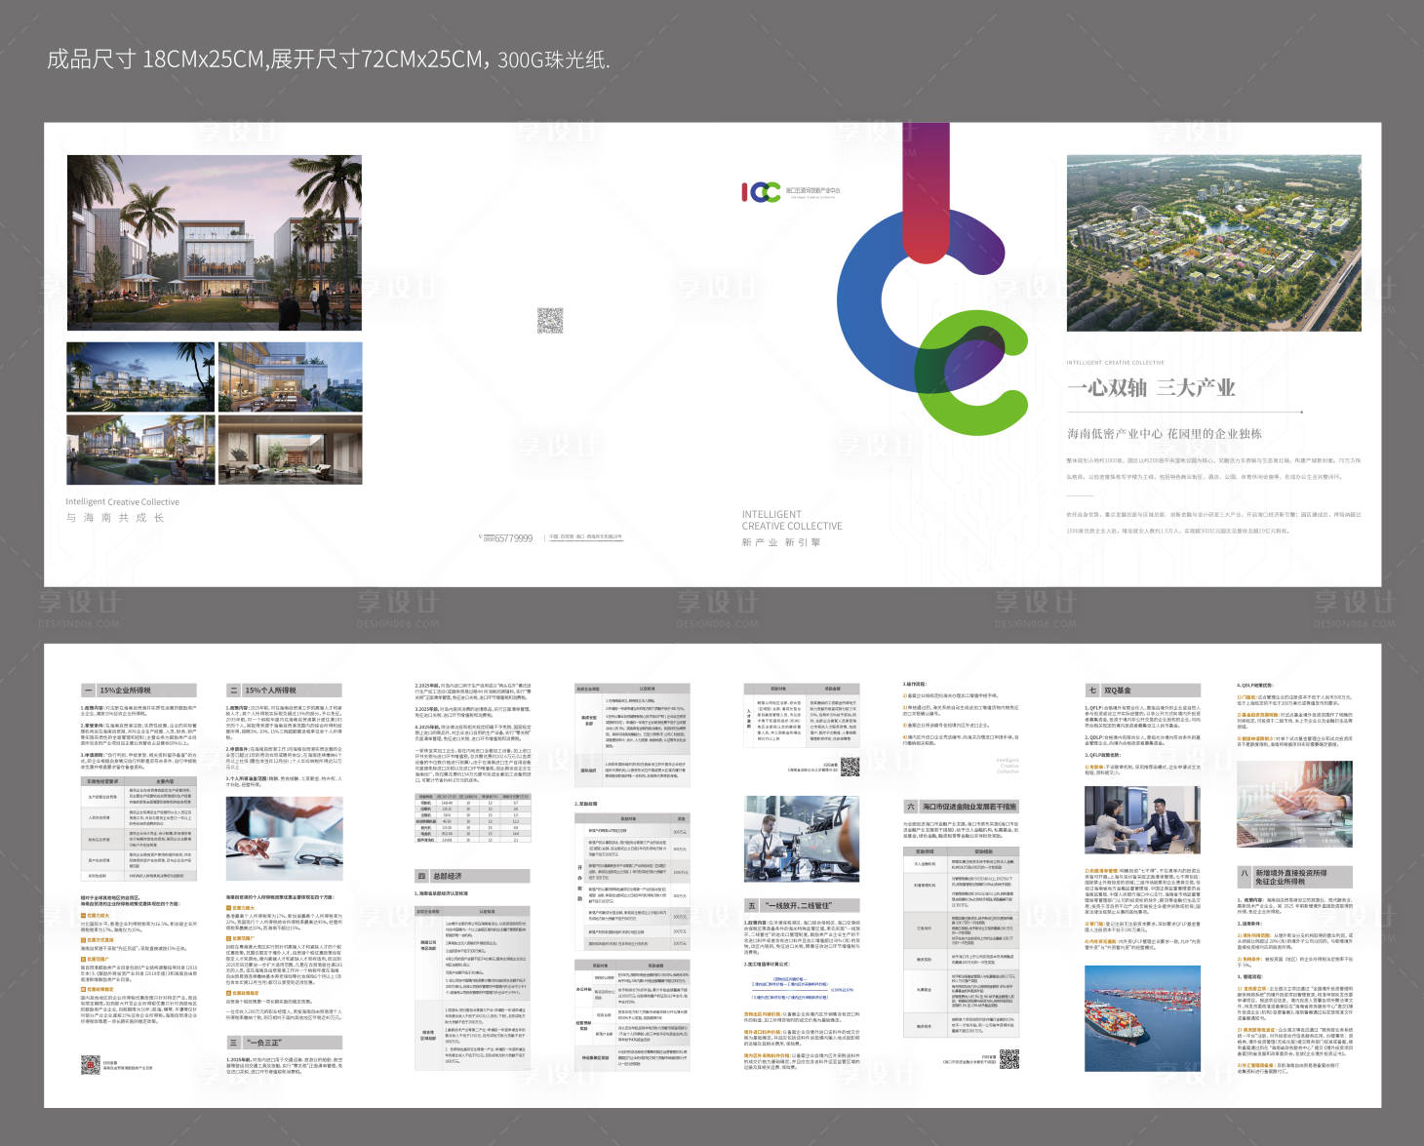
Task: Click the section header 三 "一负三正"
Action: pyautogui.click(x=285, y=1043)
